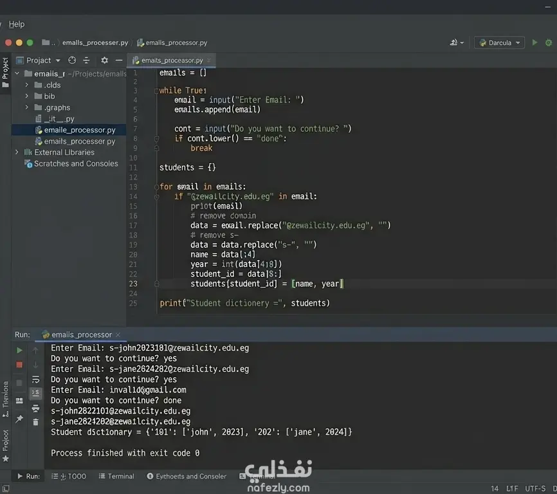This screenshot has height=494, width=557.
Task: Click emails_processor.py breadcrumb with Python icon
Action: click(x=172, y=42)
